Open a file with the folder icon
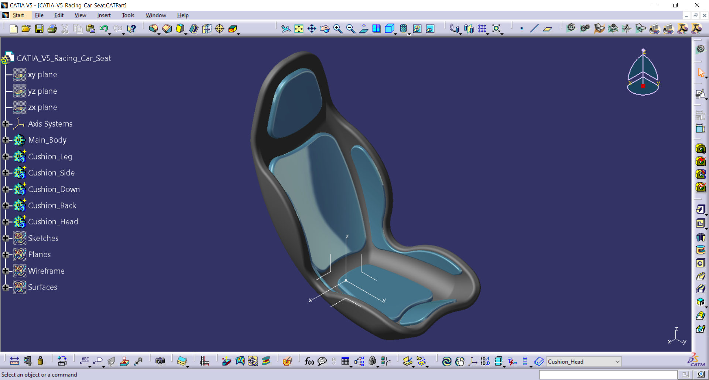 (x=26, y=29)
